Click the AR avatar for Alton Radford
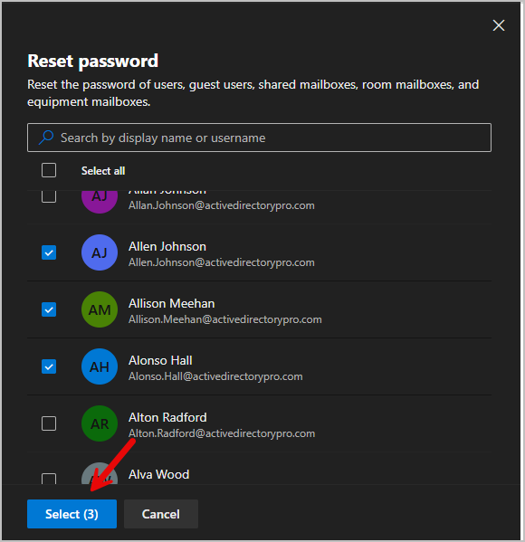This screenshot has width=525, height=542. pyautogui.click(x=100, y=423)
